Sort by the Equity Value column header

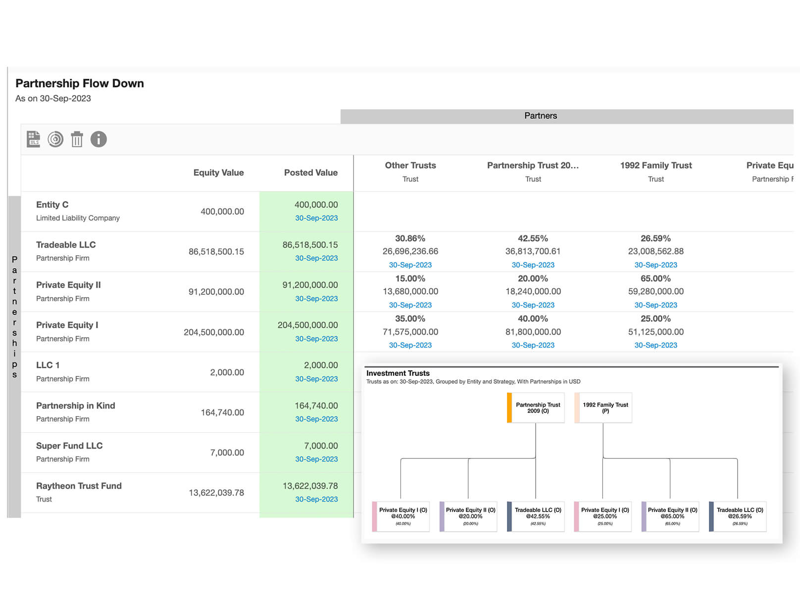tap(218, 172)
